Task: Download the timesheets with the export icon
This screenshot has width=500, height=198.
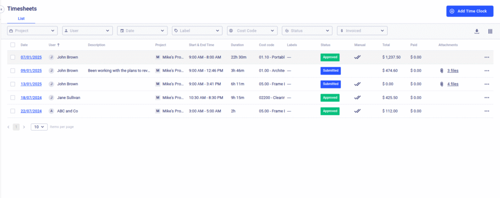Action: [x=477, y=31]
